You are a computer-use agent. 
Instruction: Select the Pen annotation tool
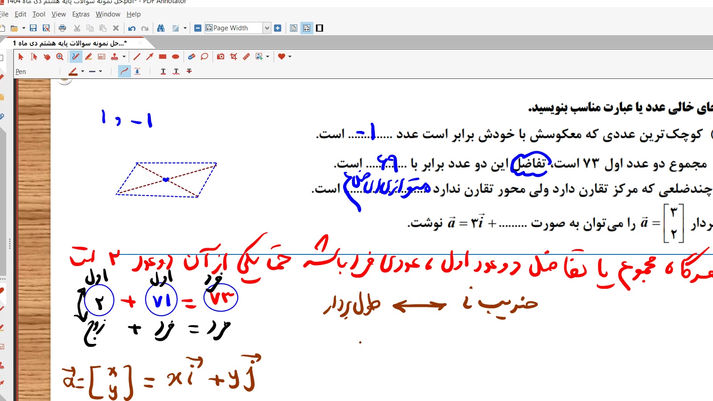point(76,57)
